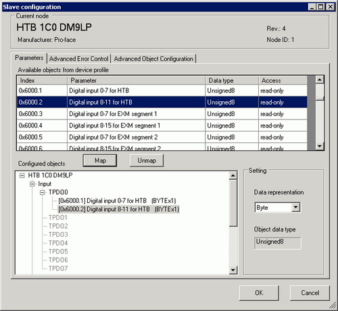
Task: Collapse the TPDO0 tree node
Action: 43,192
